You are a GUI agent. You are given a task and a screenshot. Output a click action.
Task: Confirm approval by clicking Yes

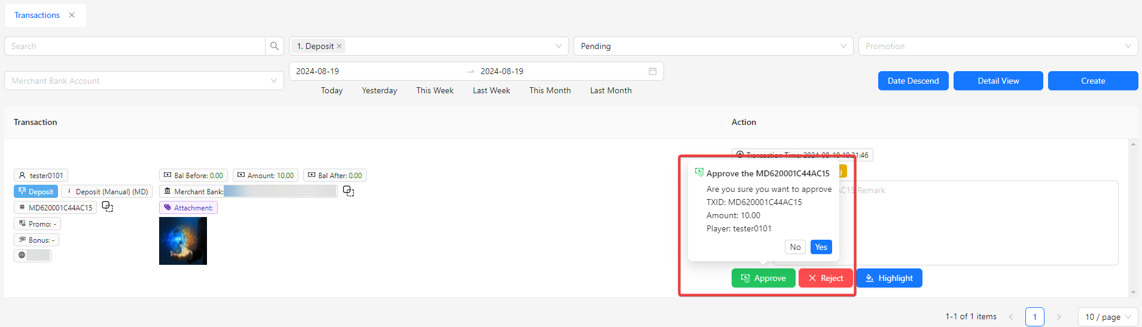(x=821, y=247)
